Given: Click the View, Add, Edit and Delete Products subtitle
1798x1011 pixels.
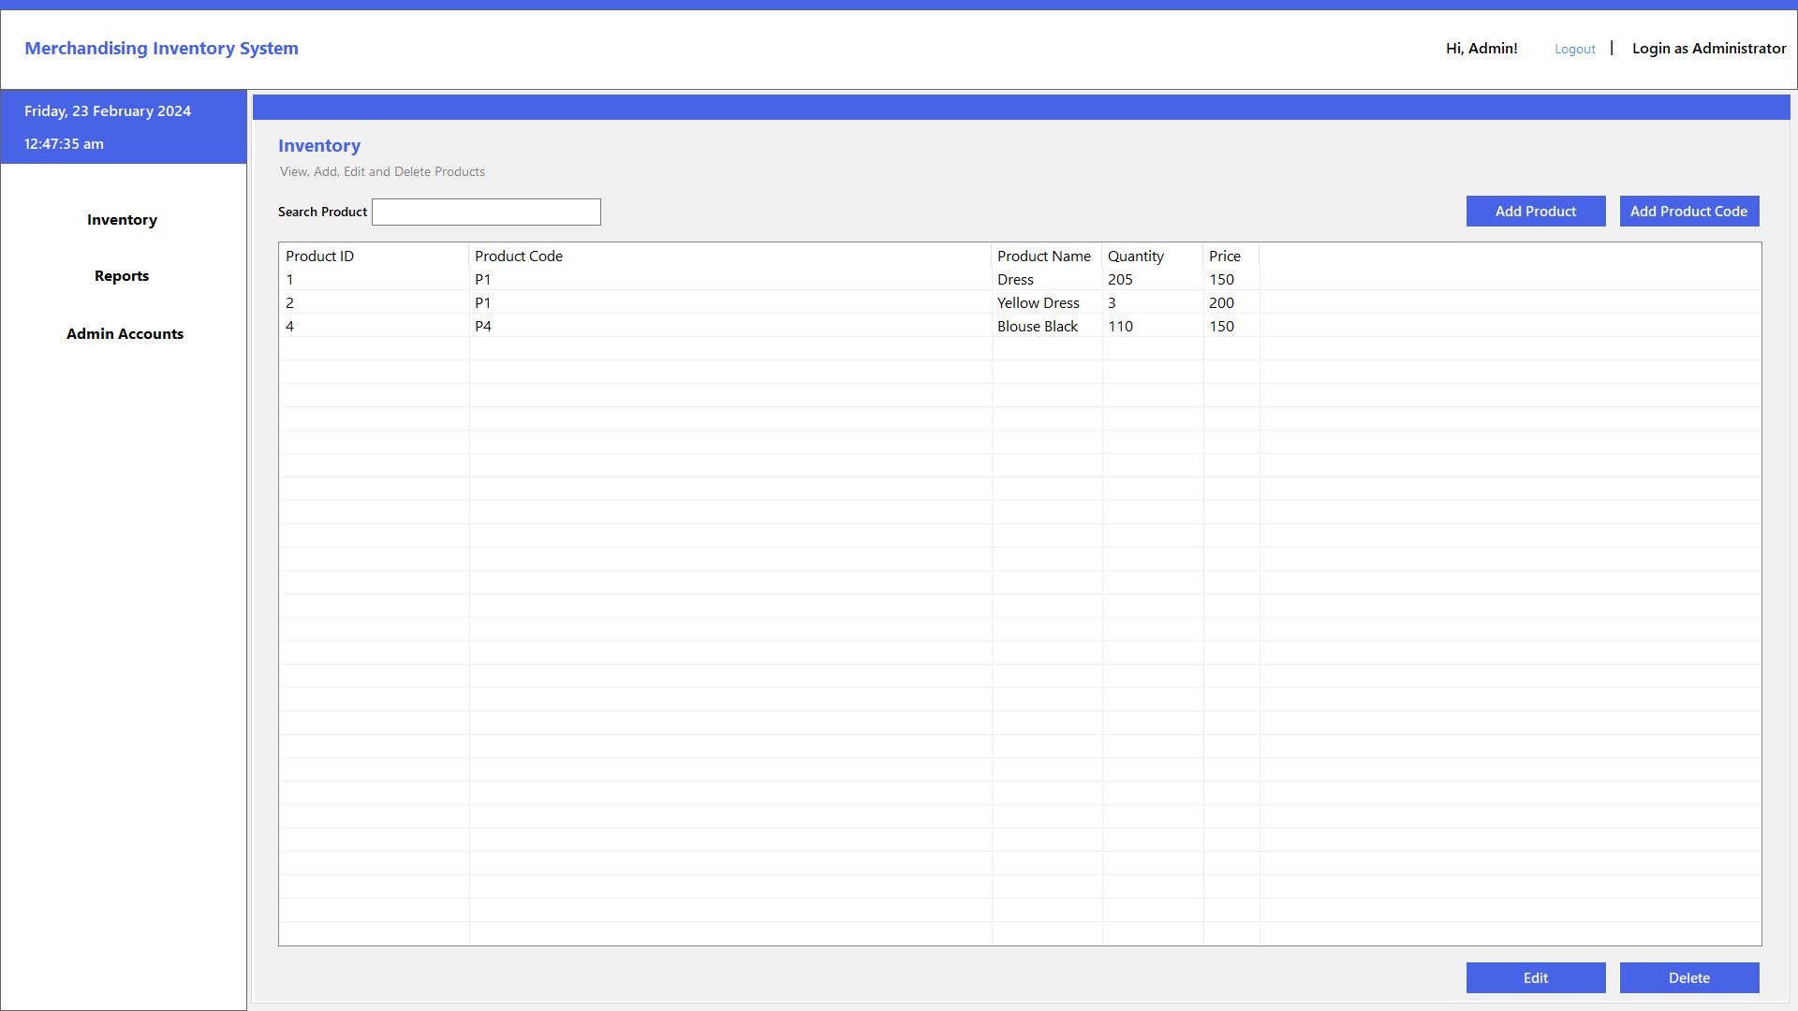Looking at the screenshot, I should tap(382, 172).
